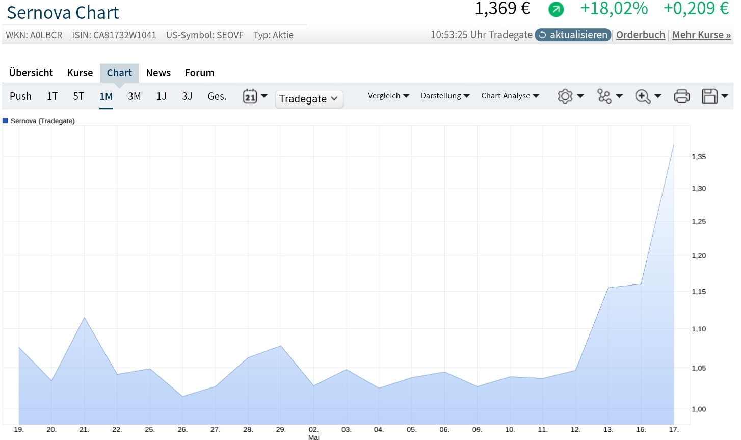Open the indicators nodes icon menu

point(604,96)
